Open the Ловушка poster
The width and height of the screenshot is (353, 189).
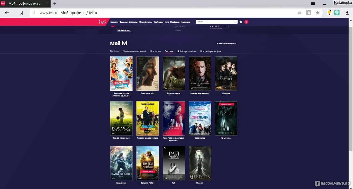[226, 74]
